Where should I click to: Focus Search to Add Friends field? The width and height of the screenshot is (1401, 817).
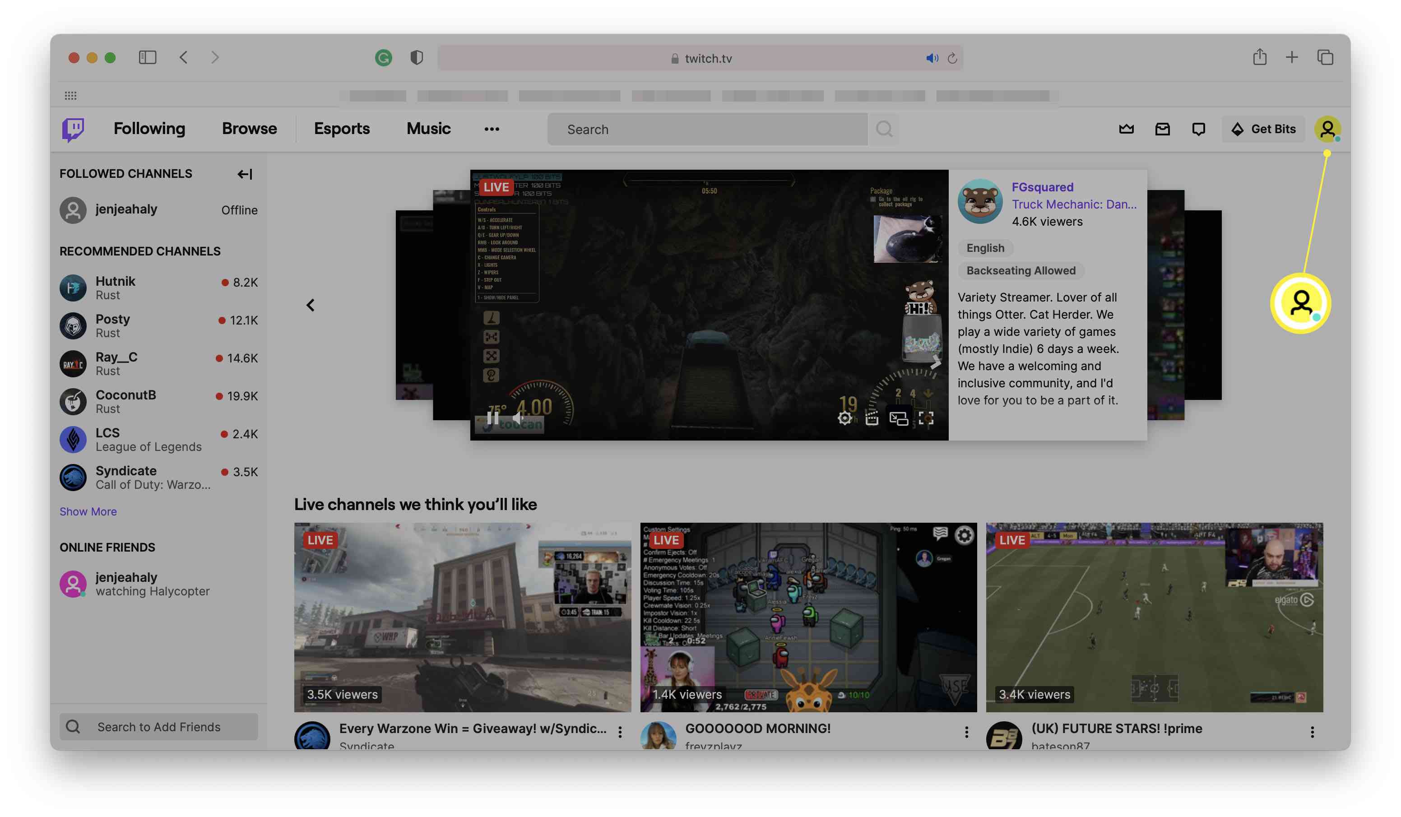coord(158,726)
